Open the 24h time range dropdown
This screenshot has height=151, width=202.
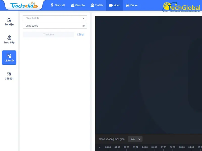coord(135,139)
